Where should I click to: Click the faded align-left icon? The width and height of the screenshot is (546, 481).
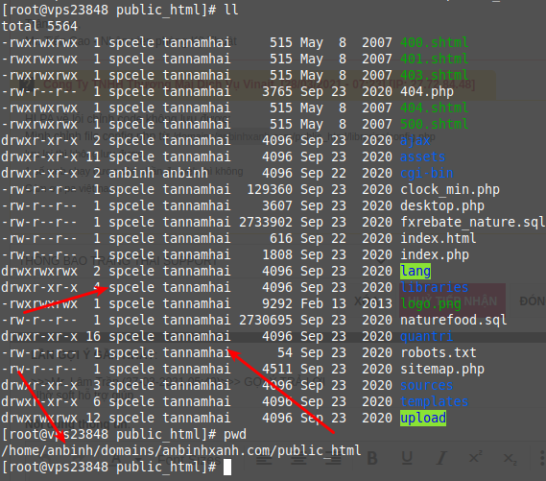pyautogui.click(x=264, y=459)
